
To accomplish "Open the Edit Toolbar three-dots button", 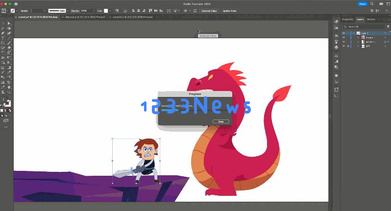I will pos(6,127).
